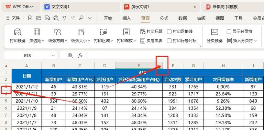Toggle Show Page Breaks (显示分页符) checkbox
This screenshot has width=264, height=130.
pyautogui.click(x=229, y=32)
